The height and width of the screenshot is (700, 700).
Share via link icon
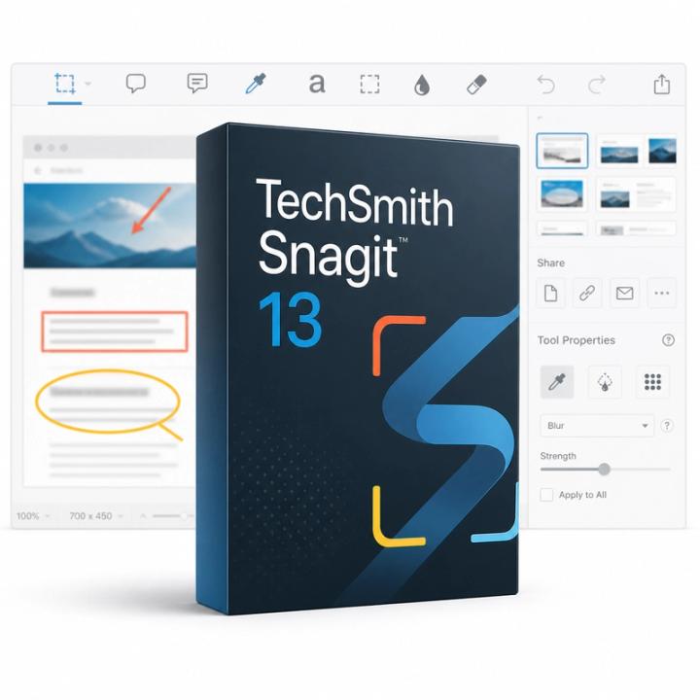coord(587,294)
